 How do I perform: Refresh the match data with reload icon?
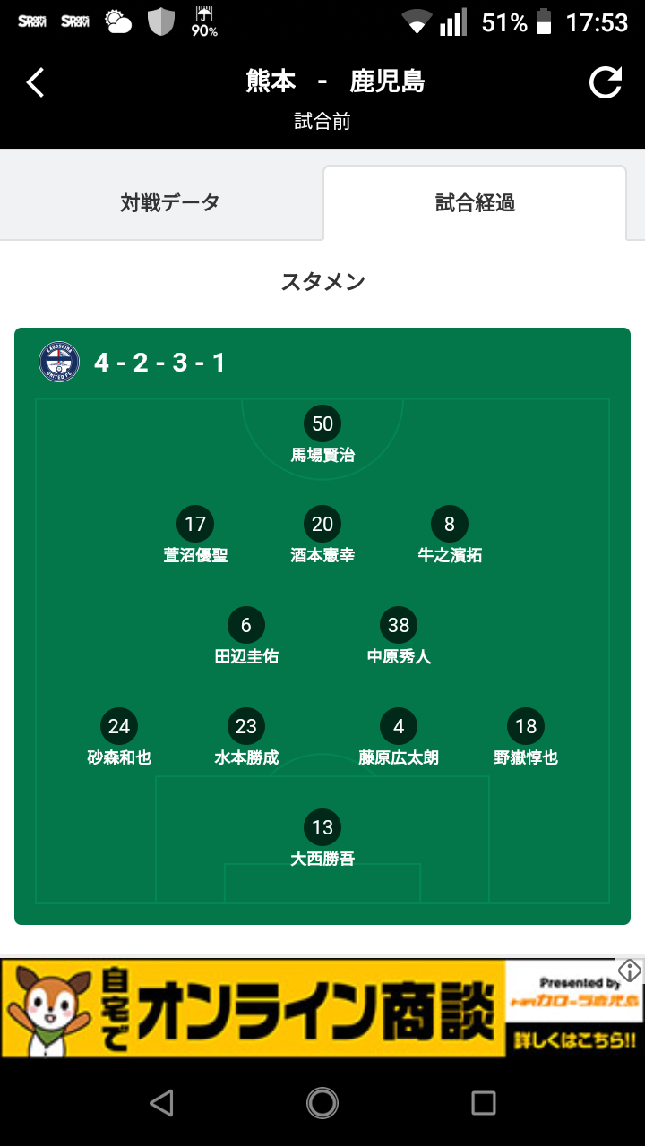[x=606, y=82]
